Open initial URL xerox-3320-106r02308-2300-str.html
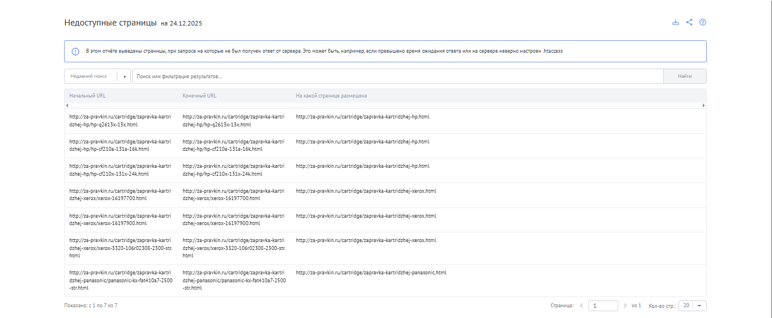The height and width of the screenshot is (318, 772). coord(120,248)
